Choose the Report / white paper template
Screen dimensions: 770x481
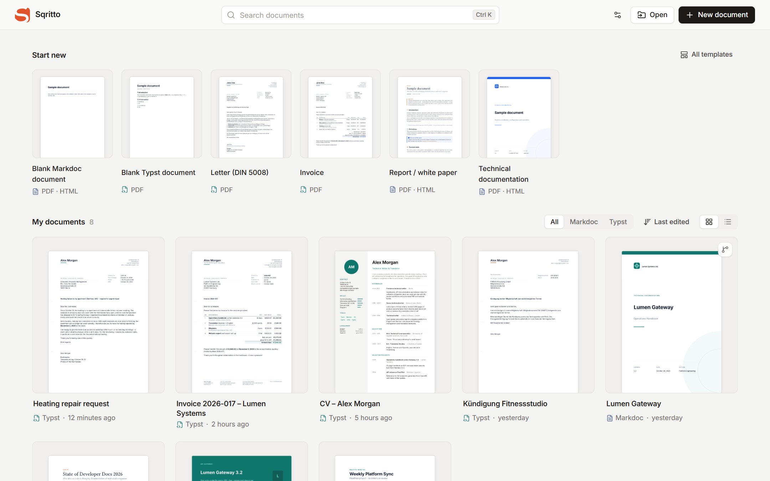430,114
